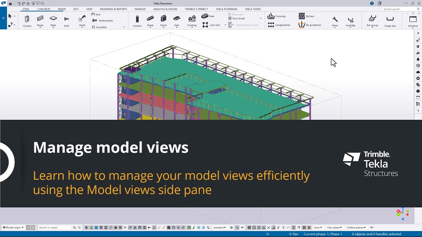The image size is (422, 237).
Task: Click the Save icon in title bar
Action: coord(11,3)
